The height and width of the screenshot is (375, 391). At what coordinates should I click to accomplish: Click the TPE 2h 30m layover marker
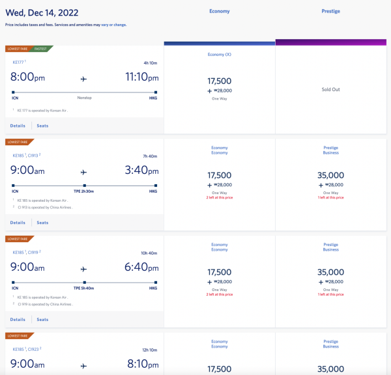click(x=84, y=186)
